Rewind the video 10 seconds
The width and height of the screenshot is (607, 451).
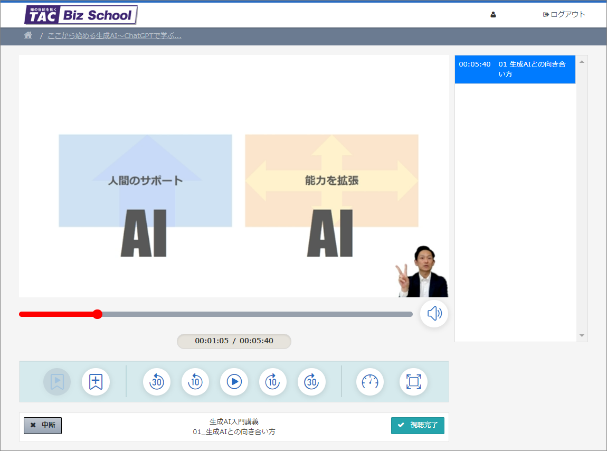tap(195, 382)
